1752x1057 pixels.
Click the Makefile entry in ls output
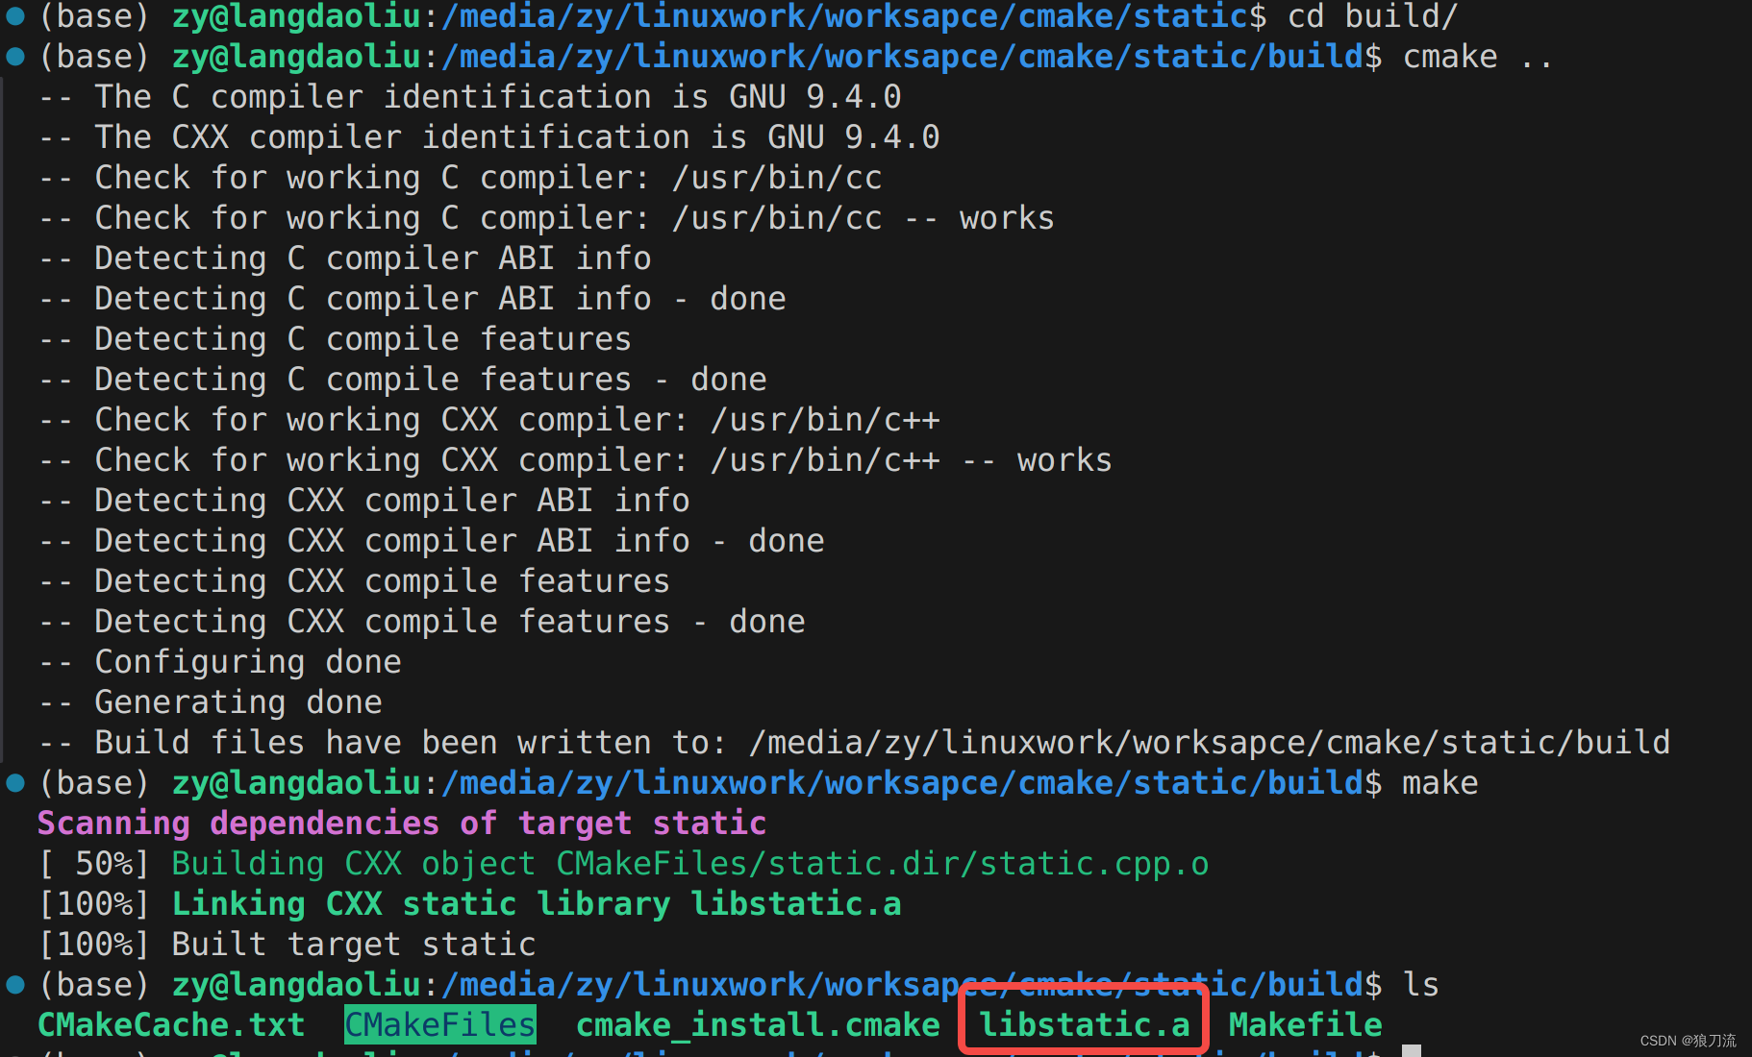[1306, 1025]
